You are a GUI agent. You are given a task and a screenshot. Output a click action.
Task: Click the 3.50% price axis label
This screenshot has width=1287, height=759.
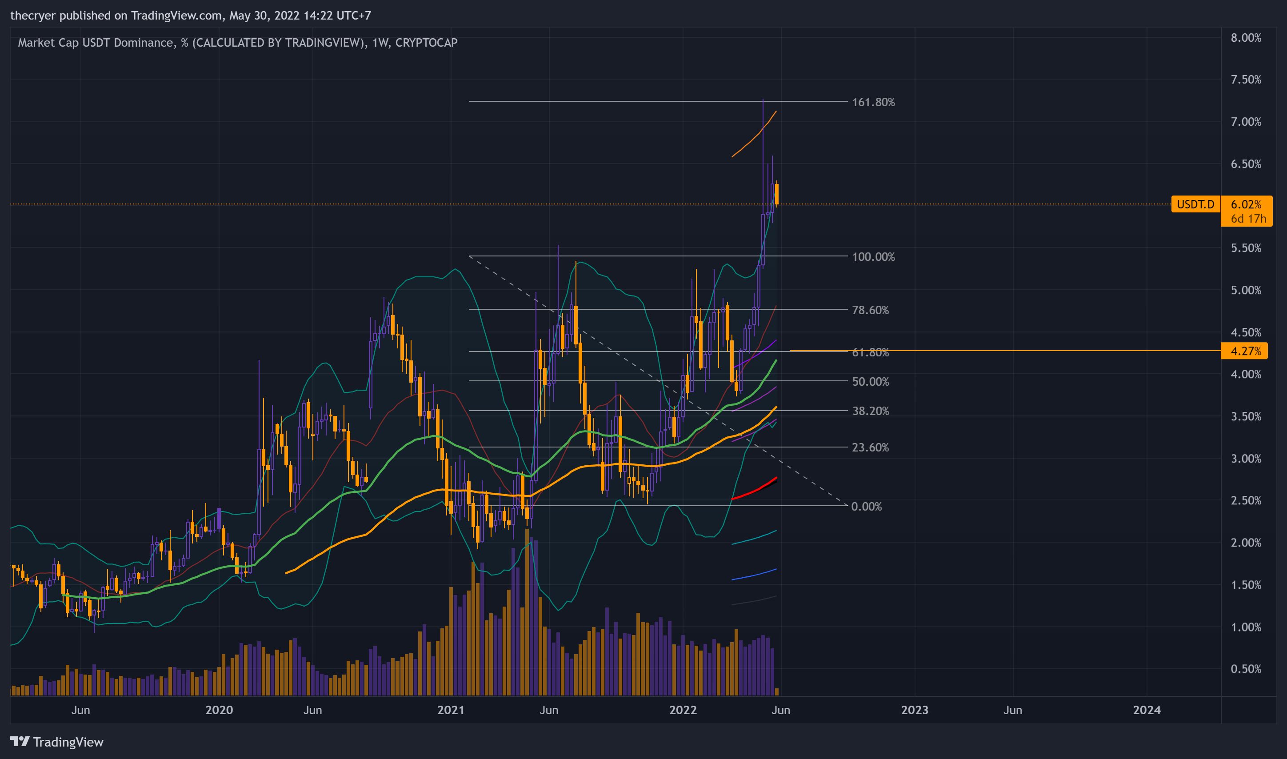click(1246, 417)
